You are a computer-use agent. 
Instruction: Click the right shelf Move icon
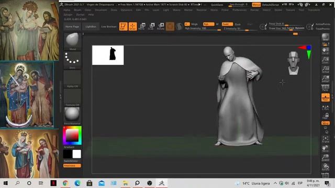click(x=326, y=149)
